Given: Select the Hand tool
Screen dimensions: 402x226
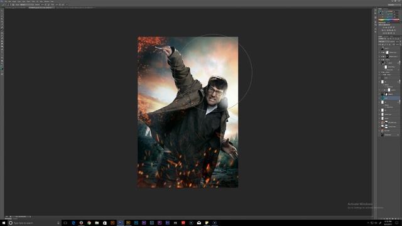Looking at the screenshot, I should (2, 61).
